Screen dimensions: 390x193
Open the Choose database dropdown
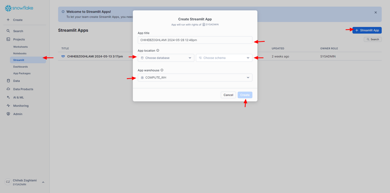point(166,58)
